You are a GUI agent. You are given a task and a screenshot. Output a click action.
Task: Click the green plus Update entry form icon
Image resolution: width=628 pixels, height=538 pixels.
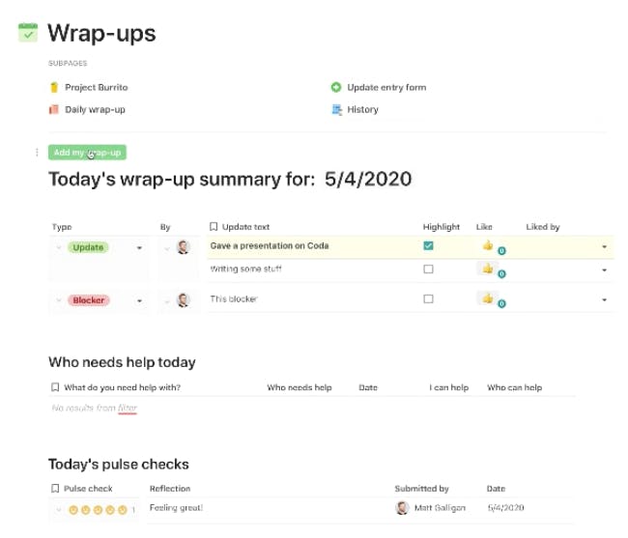tap(336, 87)
